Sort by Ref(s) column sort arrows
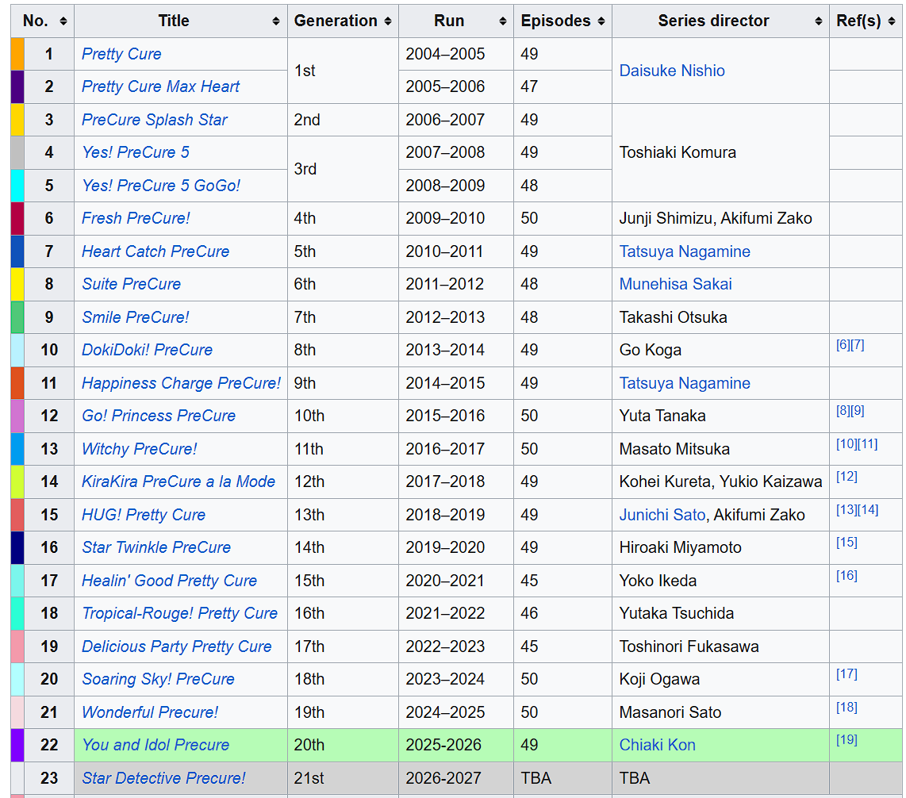Viewport: 906px width, 798px height. tap(892, 21)
